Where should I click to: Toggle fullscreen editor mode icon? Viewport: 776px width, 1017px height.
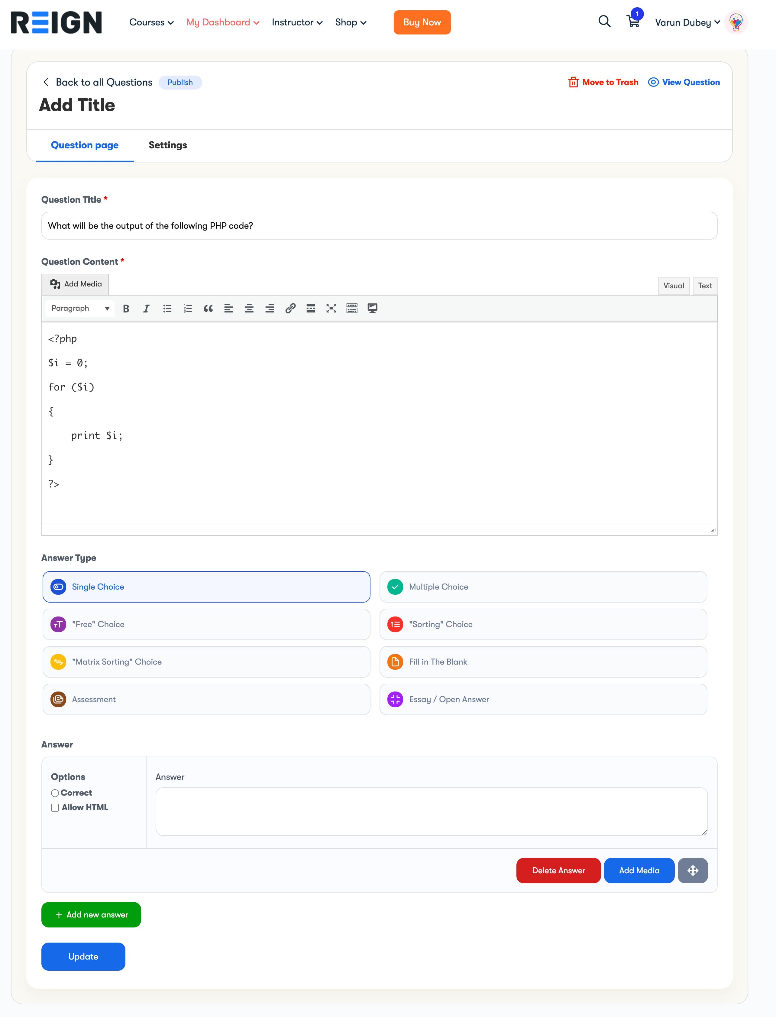(x=331, y=308)
